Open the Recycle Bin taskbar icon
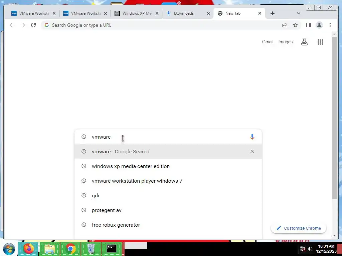 point(91,249)
